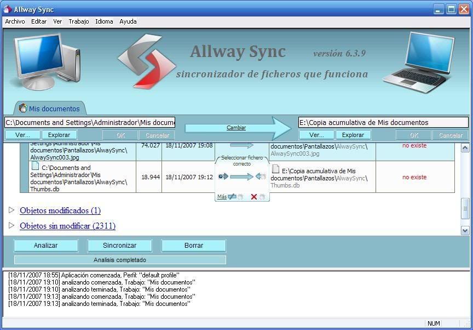The height and width of the screenshot is (330, 473).
Task: Click the C:\Documents and Settings source path field
Action: (90, 123)
